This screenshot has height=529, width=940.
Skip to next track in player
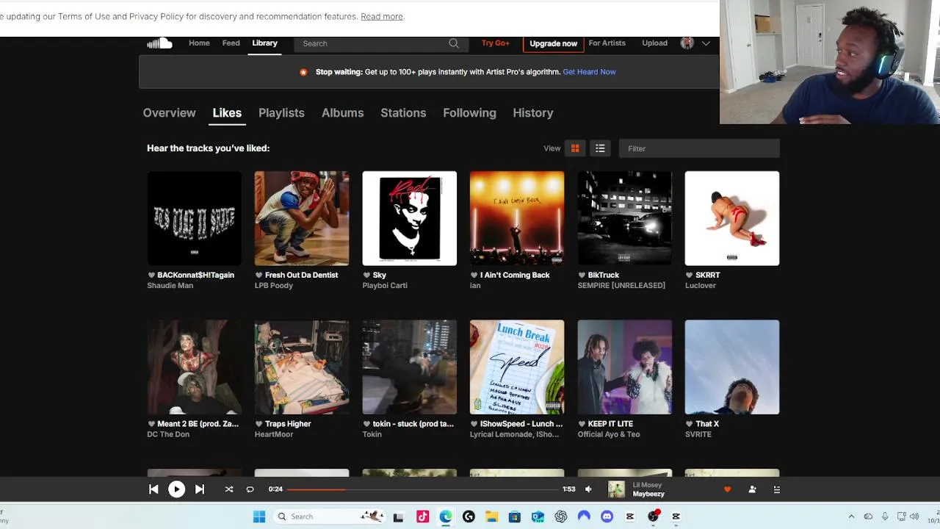click(x=200, y=489)
